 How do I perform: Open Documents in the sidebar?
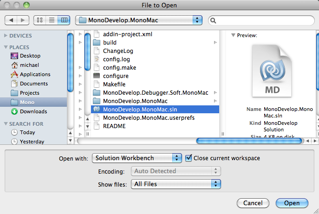tap(33, 84)
